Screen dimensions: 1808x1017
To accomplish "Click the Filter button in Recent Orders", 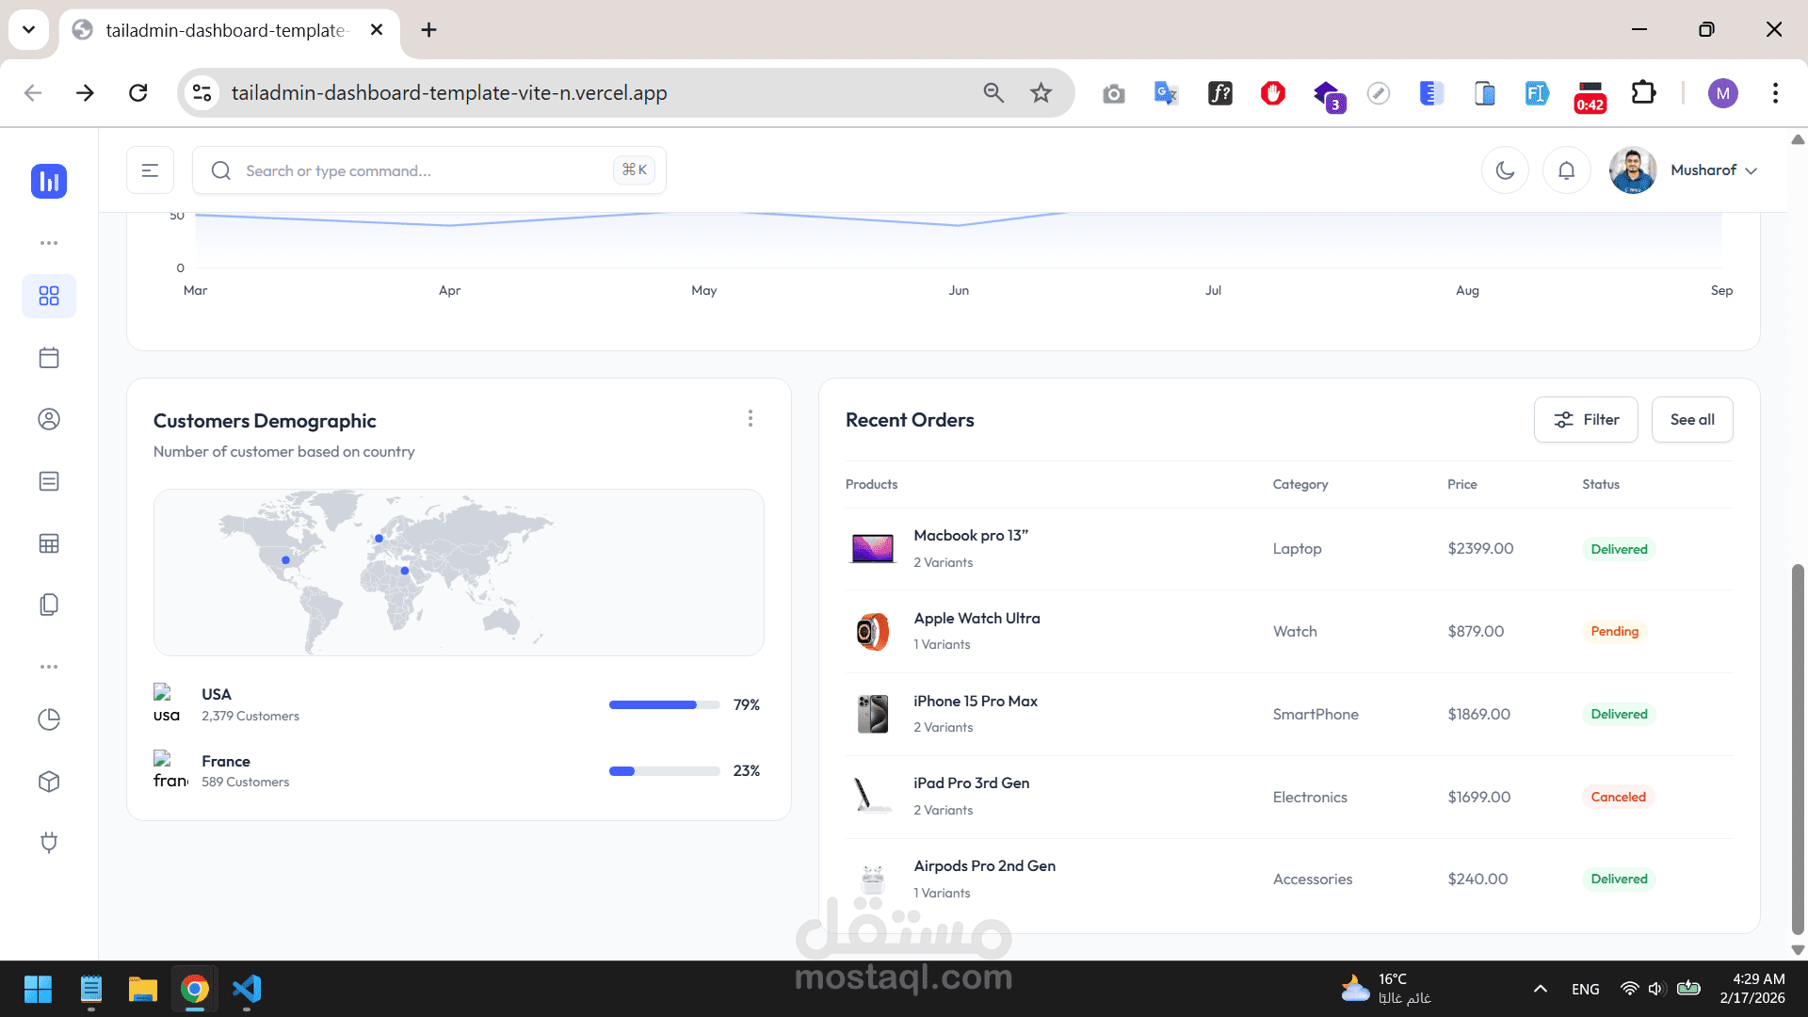I will pos(1586,420).
